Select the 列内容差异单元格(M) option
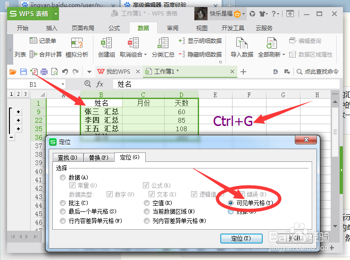The height and width of the screenshot is (260, 350). tap(147, 221)
